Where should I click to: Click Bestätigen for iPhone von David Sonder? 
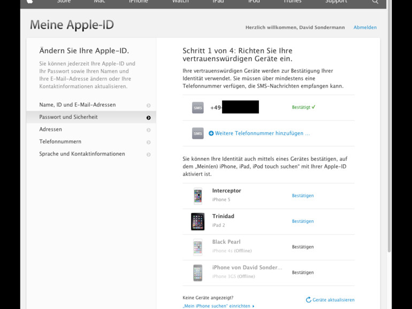point(303,273)
